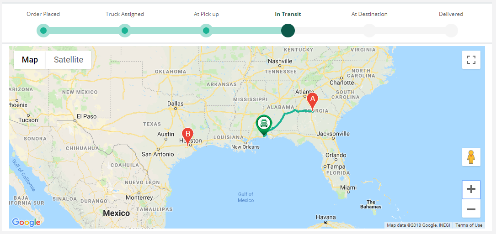Click the Truck Assigned step circle
The width and height of the screenshot is (496, 234).
(x=125, y=31)
